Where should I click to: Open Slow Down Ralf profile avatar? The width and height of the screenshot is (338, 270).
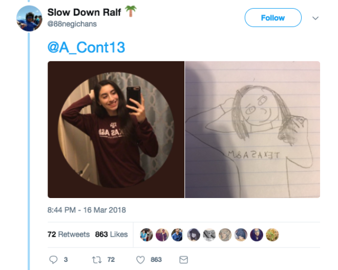(29, 18)
